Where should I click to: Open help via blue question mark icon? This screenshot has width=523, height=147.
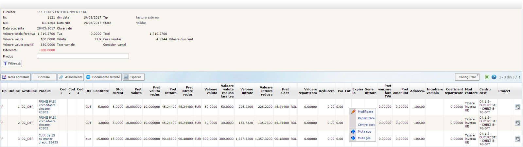[494, 77]
